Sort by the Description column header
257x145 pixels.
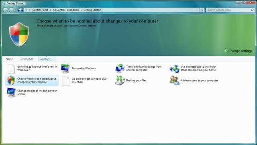pyautogui.click(x=27, y=59)
